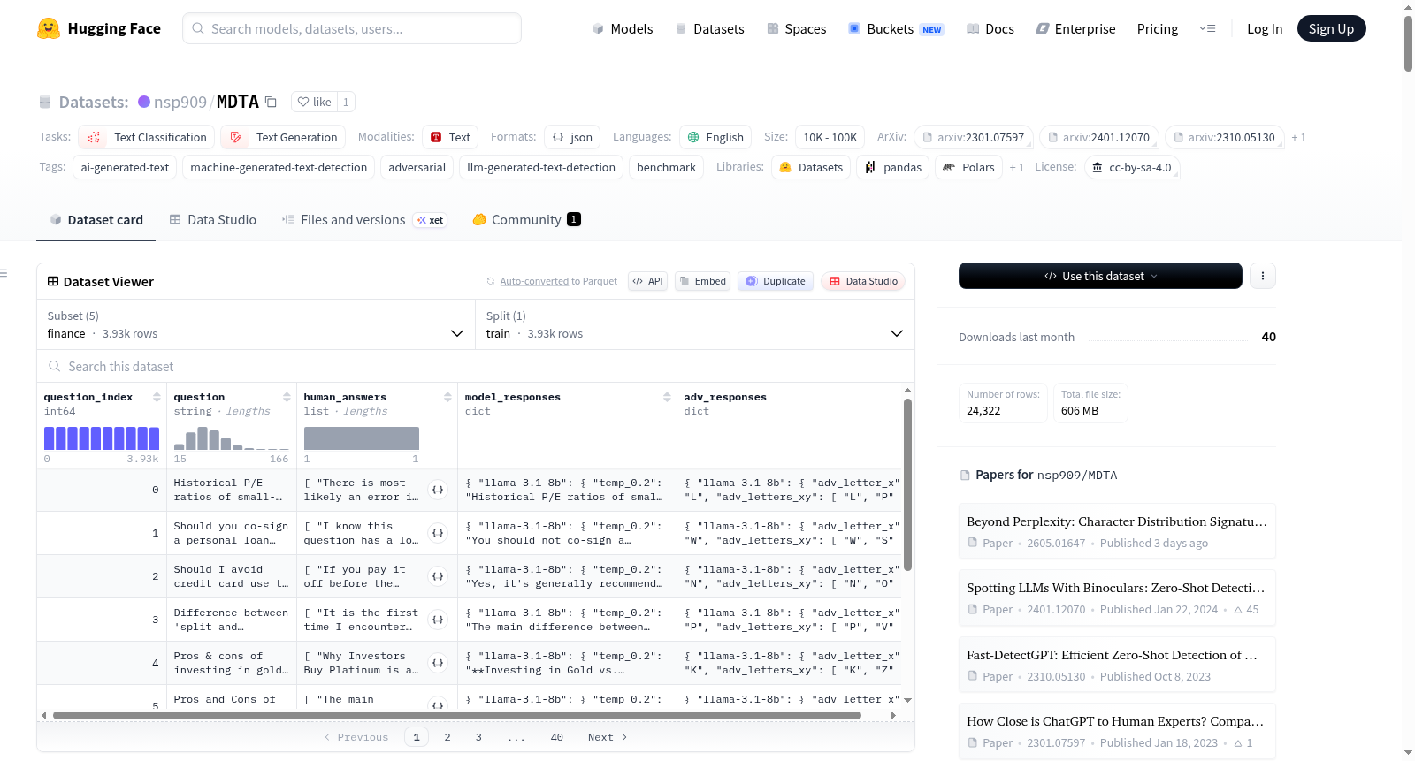Jump to page 2 of the dataset
Viewport: 1415px width, 761px height.
(x=447, y=737)
